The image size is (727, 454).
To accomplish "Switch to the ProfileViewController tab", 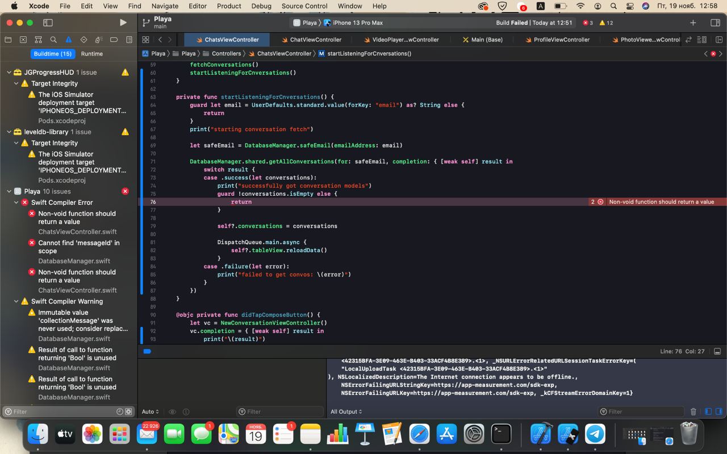I will point(561,40).
